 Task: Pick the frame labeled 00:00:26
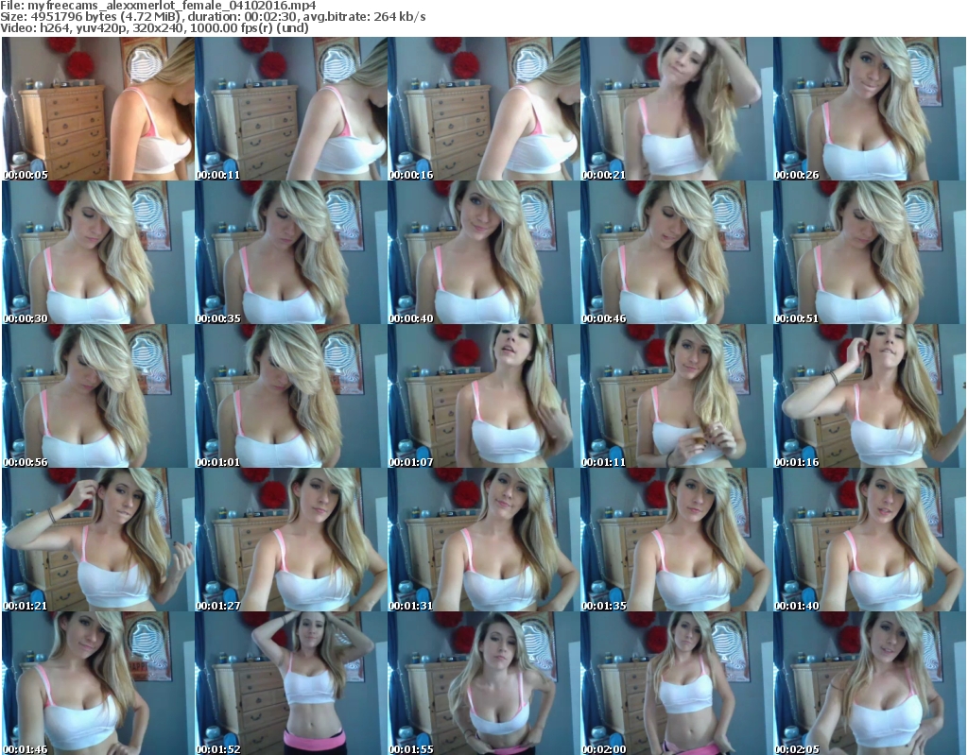point(869,109)
